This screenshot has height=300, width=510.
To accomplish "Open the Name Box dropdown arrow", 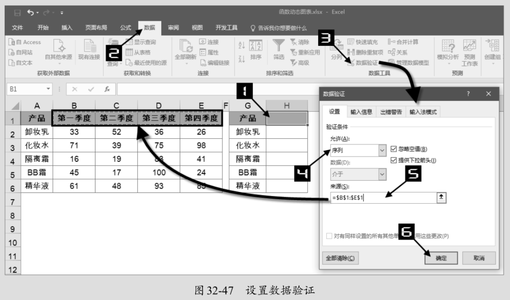I will coord(48,89).
